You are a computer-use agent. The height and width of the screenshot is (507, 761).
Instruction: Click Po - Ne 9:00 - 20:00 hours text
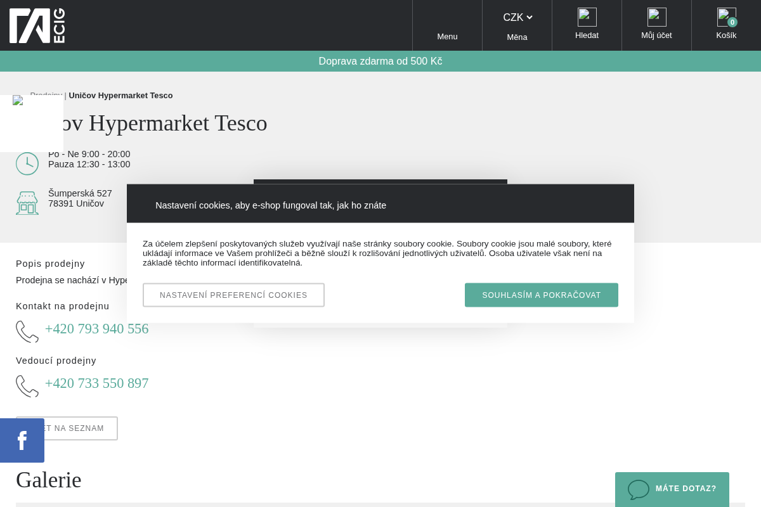(89, 154)
